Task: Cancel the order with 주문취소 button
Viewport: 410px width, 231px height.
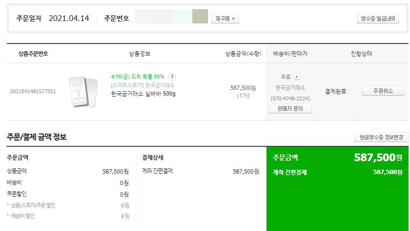Action: pos(383,91)
